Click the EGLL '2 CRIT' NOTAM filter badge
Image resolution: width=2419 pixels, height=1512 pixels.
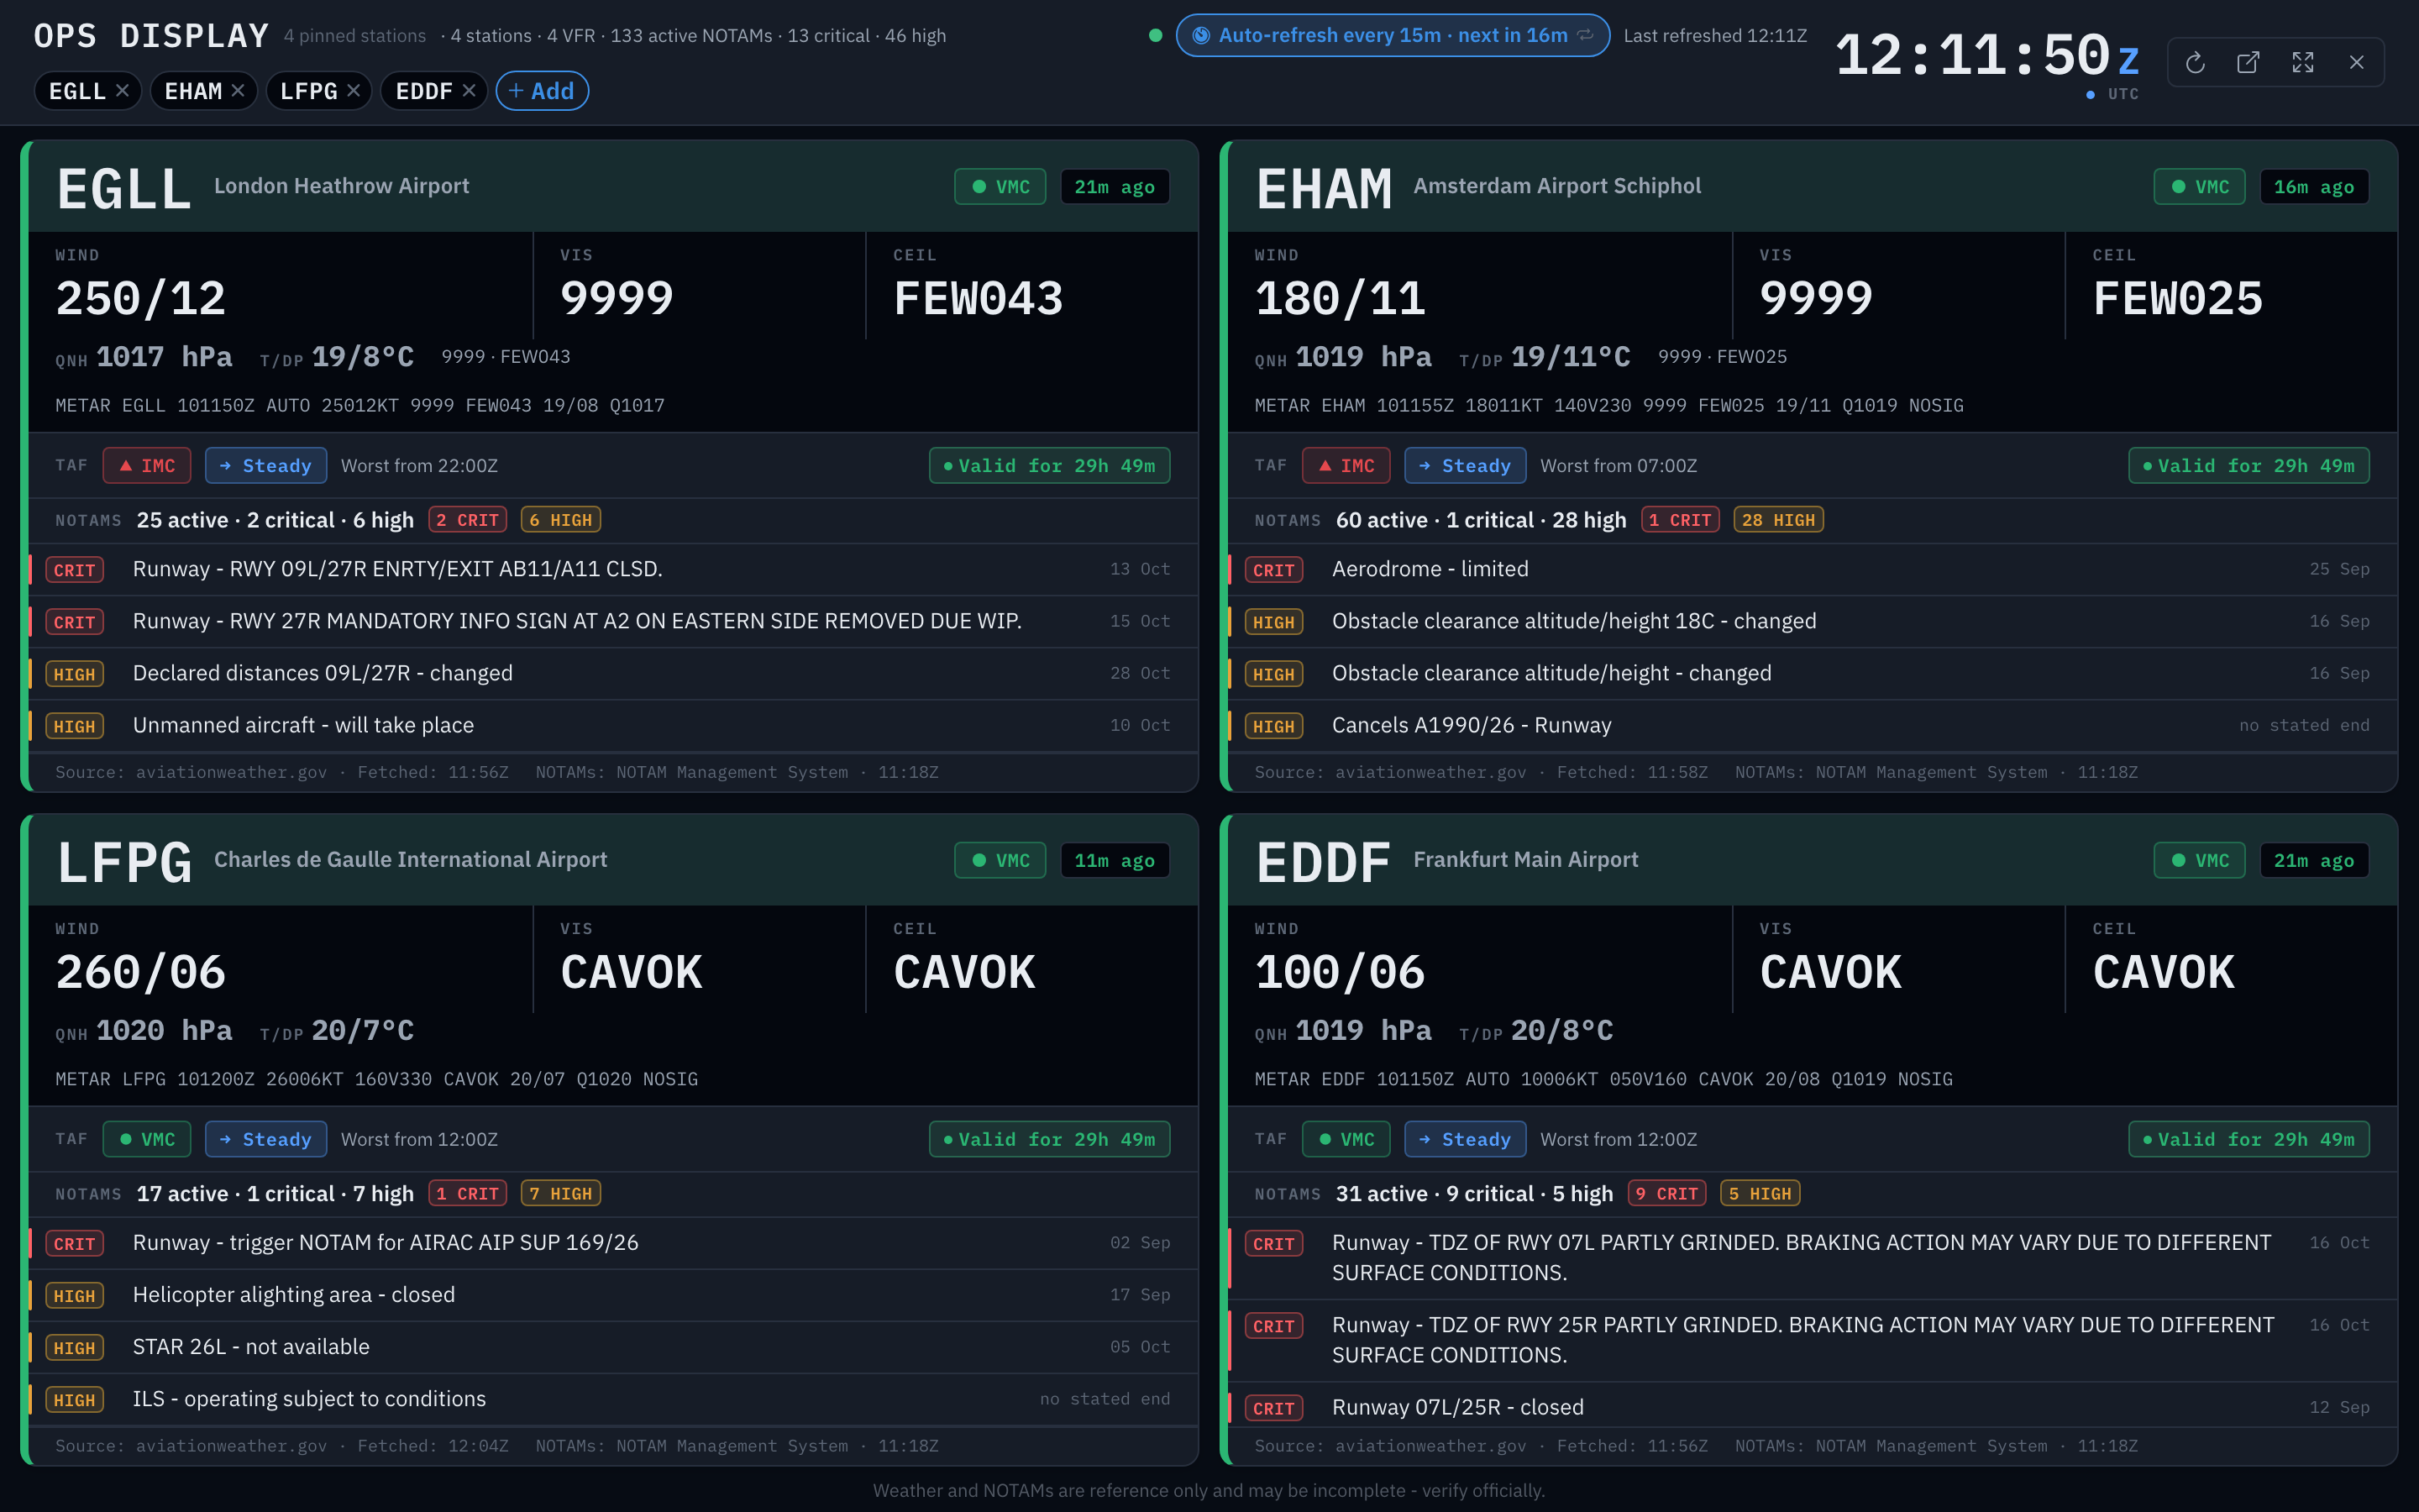coord(468,520)
